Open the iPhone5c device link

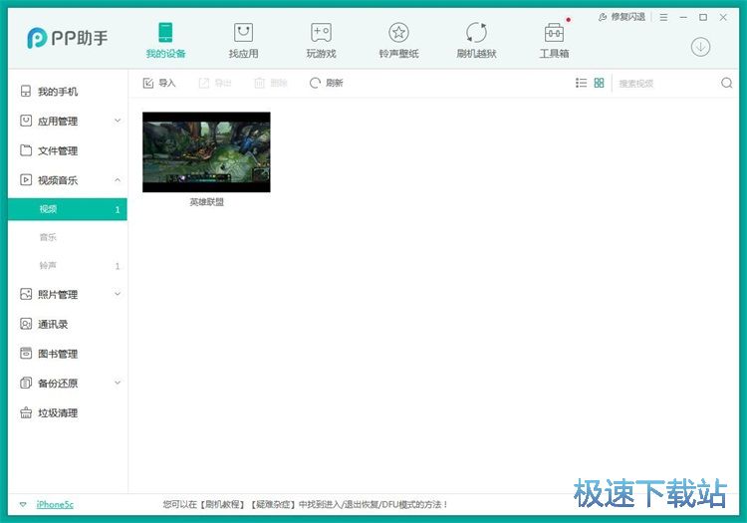[x=55, y=504]
